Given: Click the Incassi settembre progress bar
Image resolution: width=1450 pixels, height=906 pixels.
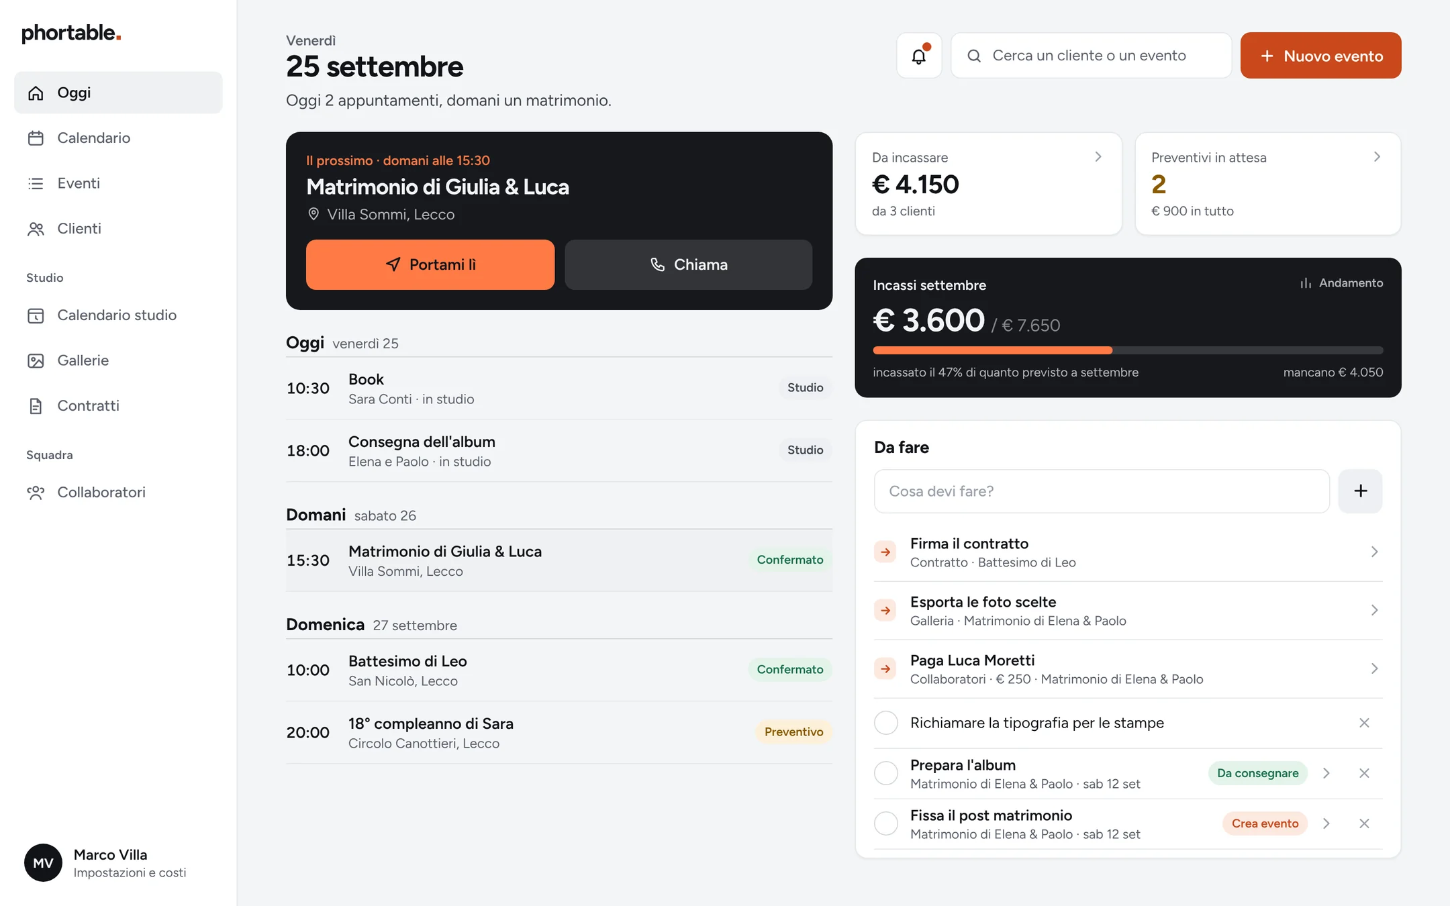Looking at the screenshot, I should (1128, 350).
